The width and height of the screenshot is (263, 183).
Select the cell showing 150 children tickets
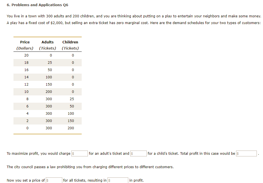pyautogui.click(x=71, y=121)
